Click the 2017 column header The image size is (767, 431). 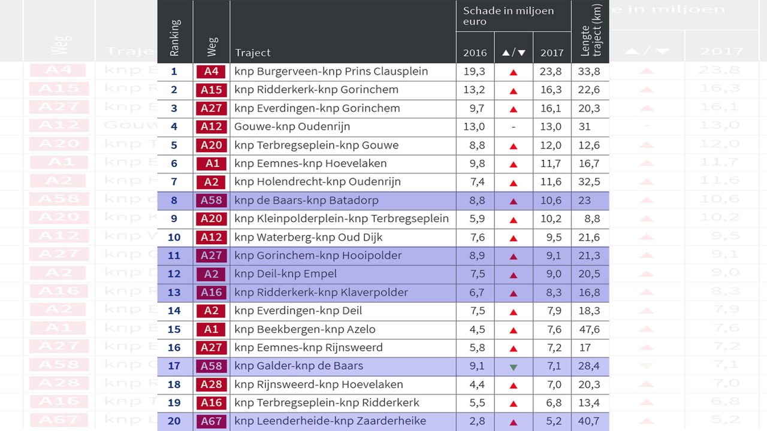point(551,53)
